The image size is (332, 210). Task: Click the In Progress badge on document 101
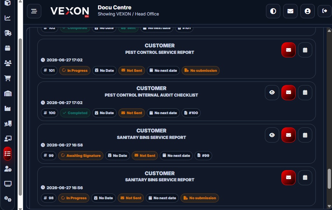tap(75, 70)
